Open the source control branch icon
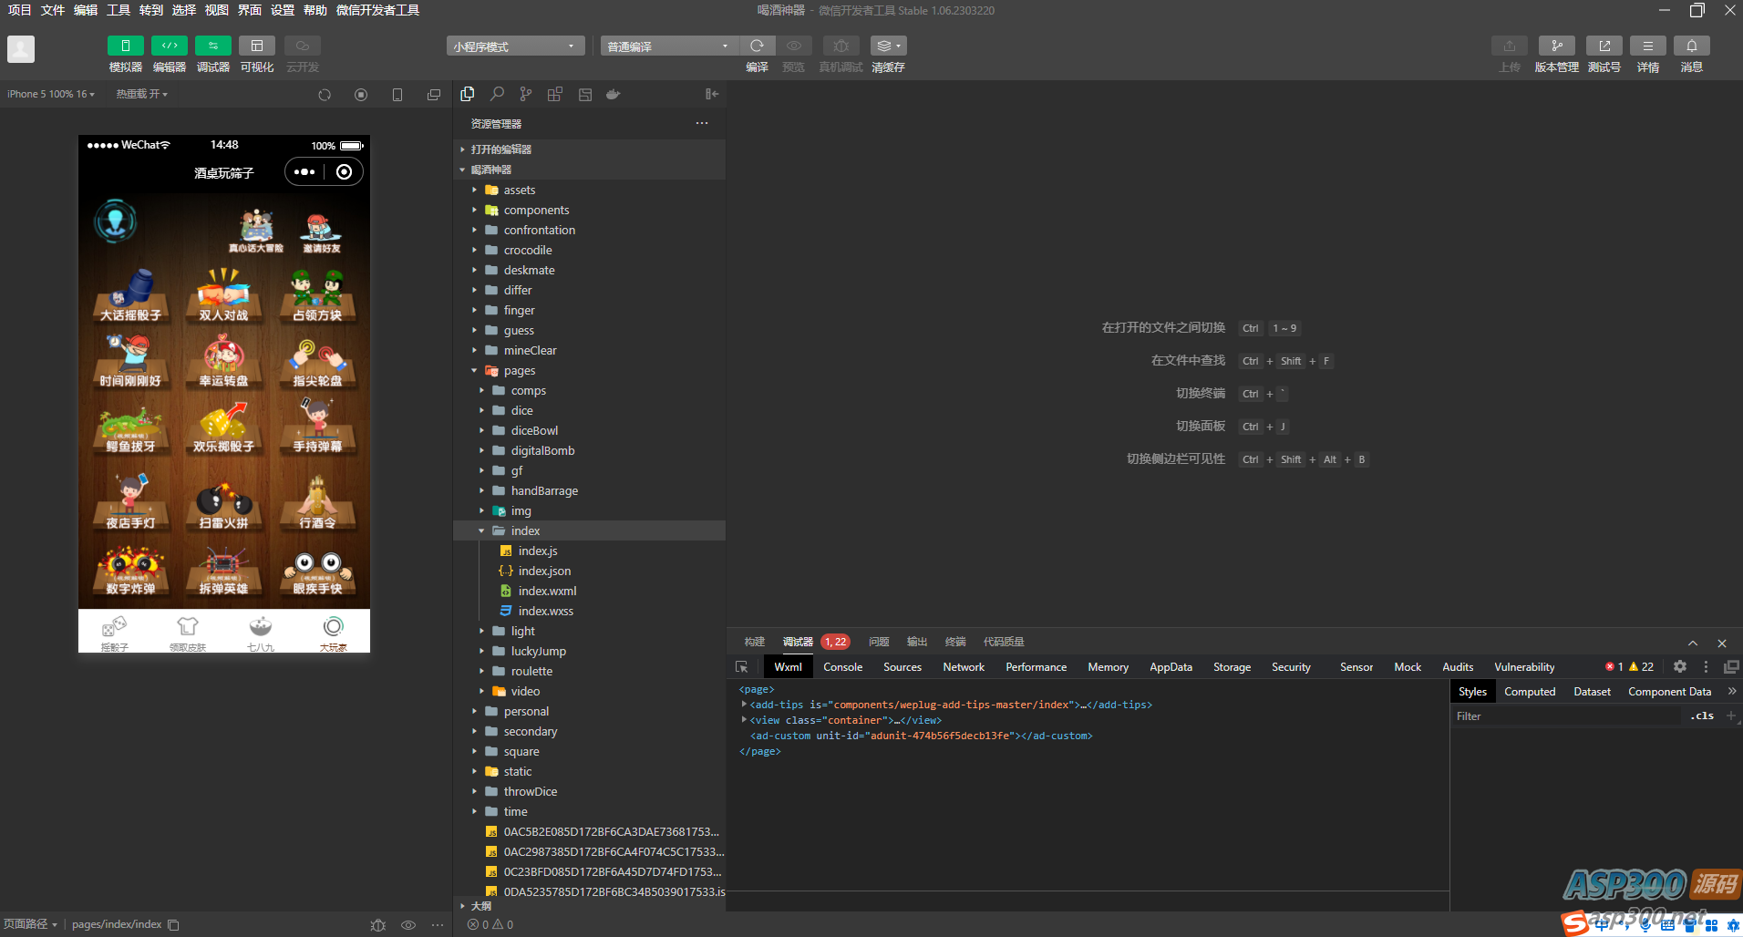The width and height of the screenshot is (1743, 937). [526, 94]
